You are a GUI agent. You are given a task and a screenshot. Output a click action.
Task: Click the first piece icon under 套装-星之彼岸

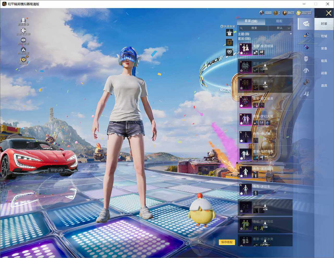(256, 105)
